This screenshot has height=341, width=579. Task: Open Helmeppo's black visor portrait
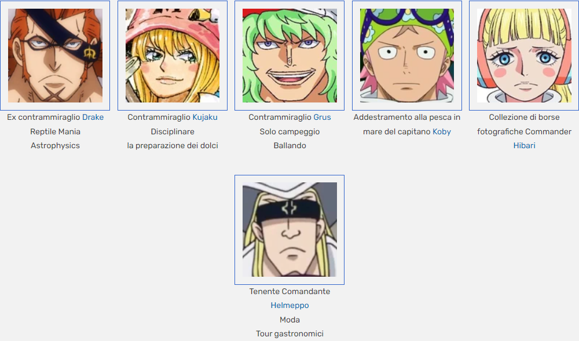pos(289,229)
